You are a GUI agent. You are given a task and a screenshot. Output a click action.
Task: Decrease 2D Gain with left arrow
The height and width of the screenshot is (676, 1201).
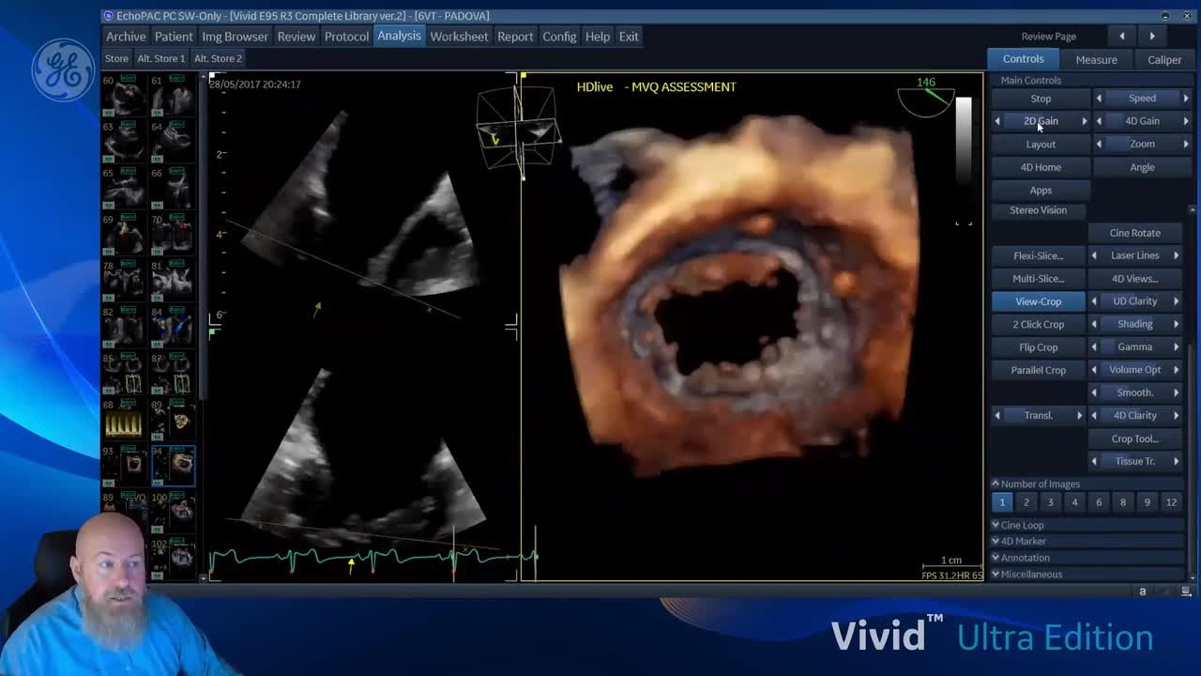(997, 121)
